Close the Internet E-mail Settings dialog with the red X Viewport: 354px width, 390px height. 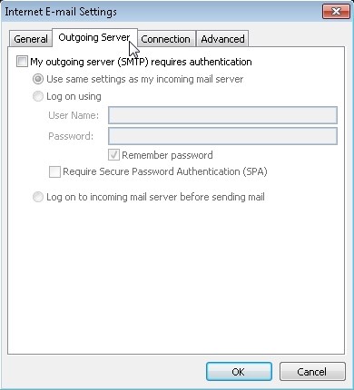pos(336,12)
